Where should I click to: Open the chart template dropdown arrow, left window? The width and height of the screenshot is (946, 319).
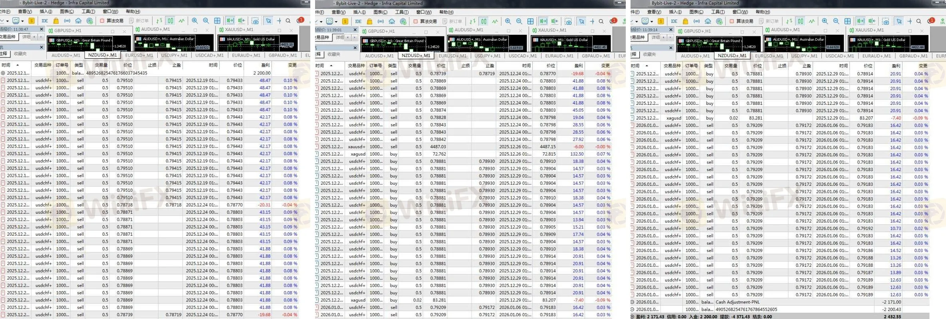(x=22, y=21)
